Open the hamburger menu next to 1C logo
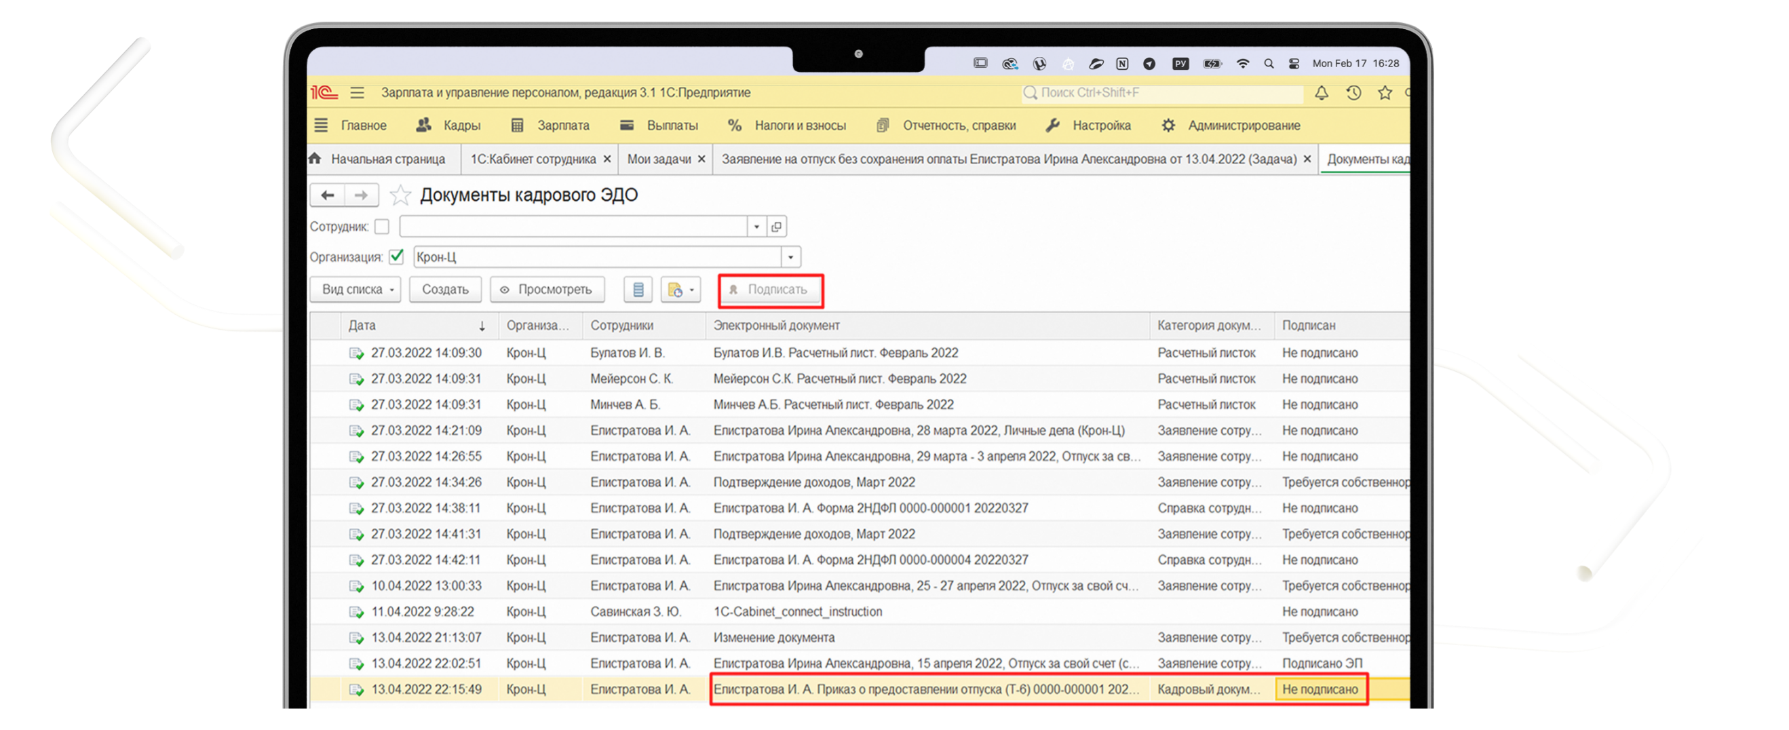The image size is (1789, 730). [357, 93]
